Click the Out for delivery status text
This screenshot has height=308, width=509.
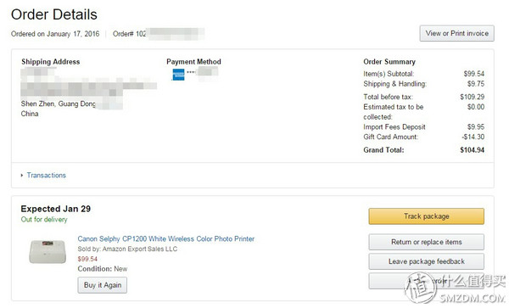point(44,220)
